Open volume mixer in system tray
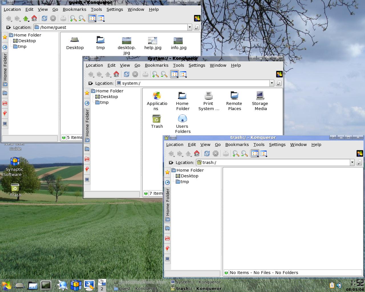This screenshot has height=292, width=365. [339, 285]
